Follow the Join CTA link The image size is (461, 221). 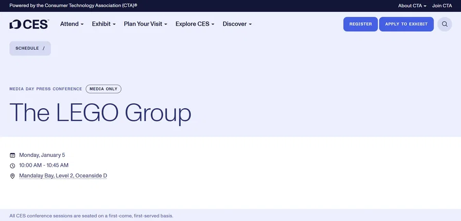[x=442, y=6]
